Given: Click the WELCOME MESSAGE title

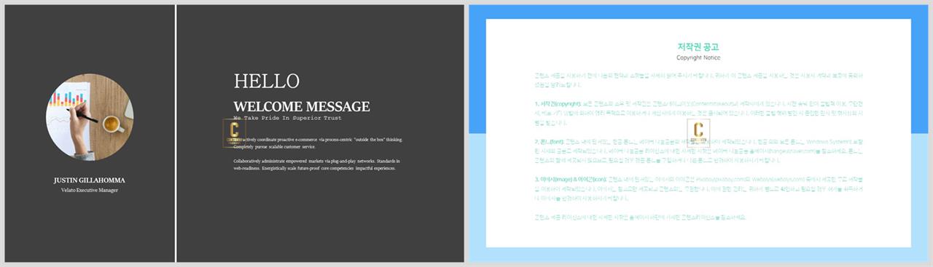Looking at the screenshot, I should pos(302,106).
